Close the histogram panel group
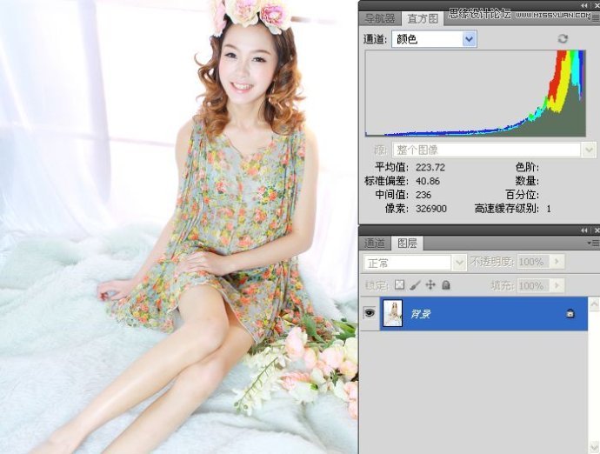The width and height of the screenshot is (600, 454). tap(597, 5)
